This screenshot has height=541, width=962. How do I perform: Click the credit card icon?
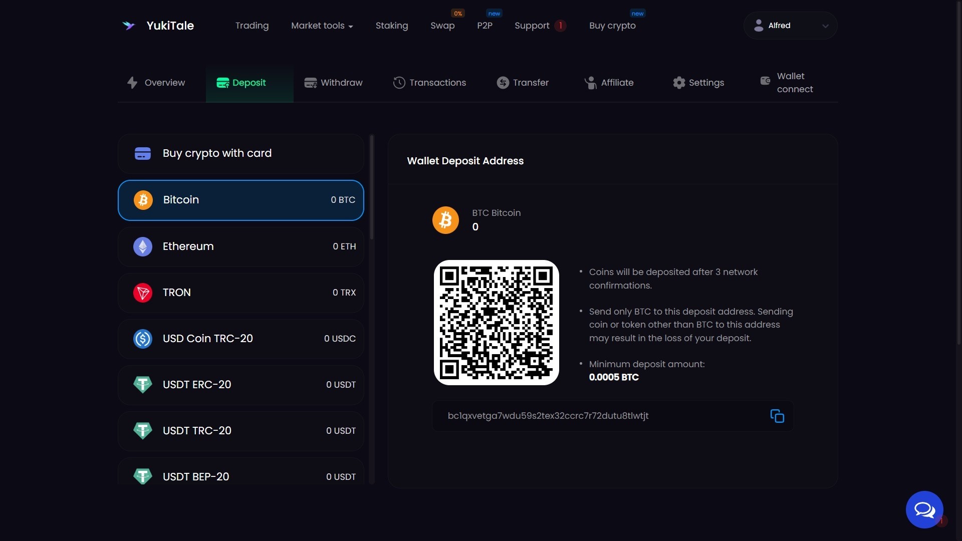point(143,153)
